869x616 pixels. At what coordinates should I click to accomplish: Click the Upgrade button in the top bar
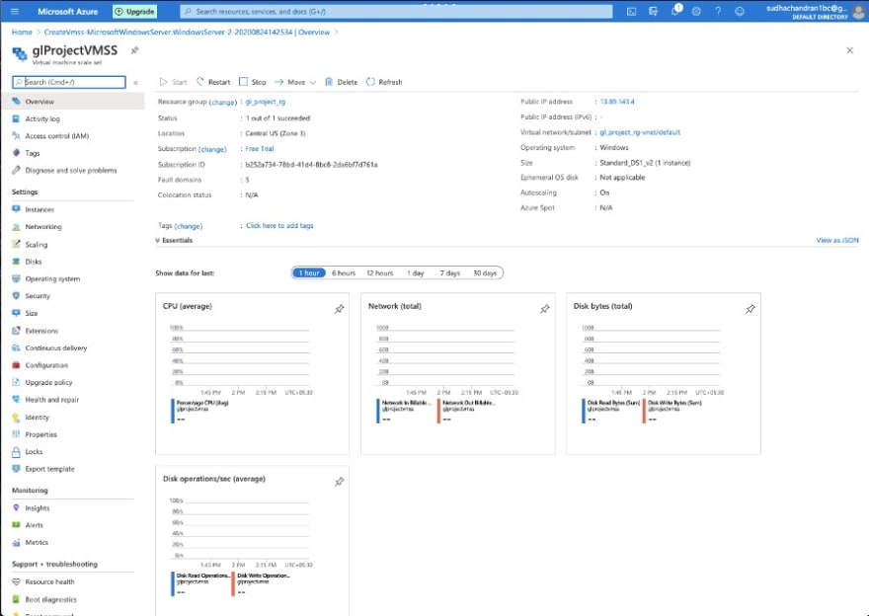coord(134,11)
